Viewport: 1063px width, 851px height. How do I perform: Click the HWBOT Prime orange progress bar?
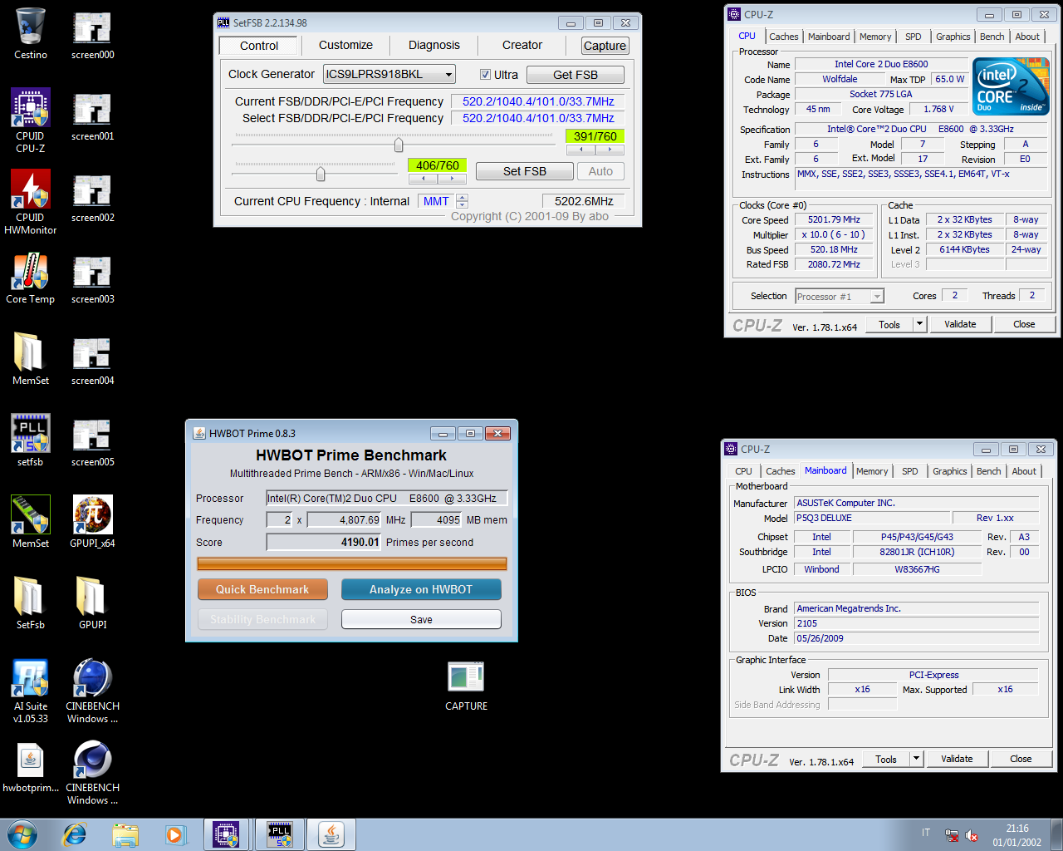(x=352, y=564)
